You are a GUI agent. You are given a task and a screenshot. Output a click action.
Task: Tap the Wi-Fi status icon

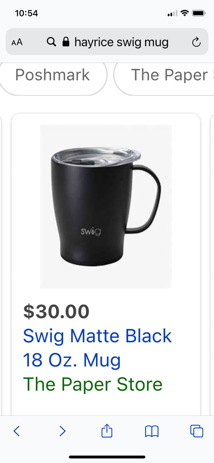pos(185,13)
